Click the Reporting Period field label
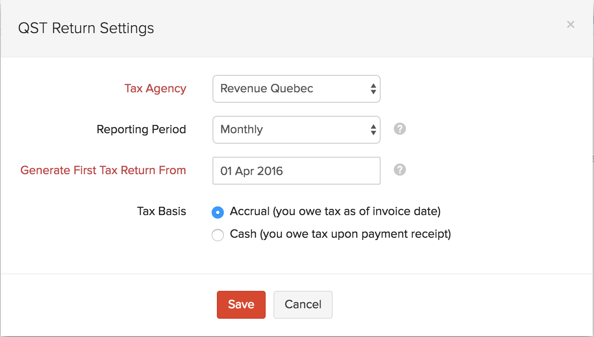This screenshot has width=594, height=337. click(x=141, y=129)
